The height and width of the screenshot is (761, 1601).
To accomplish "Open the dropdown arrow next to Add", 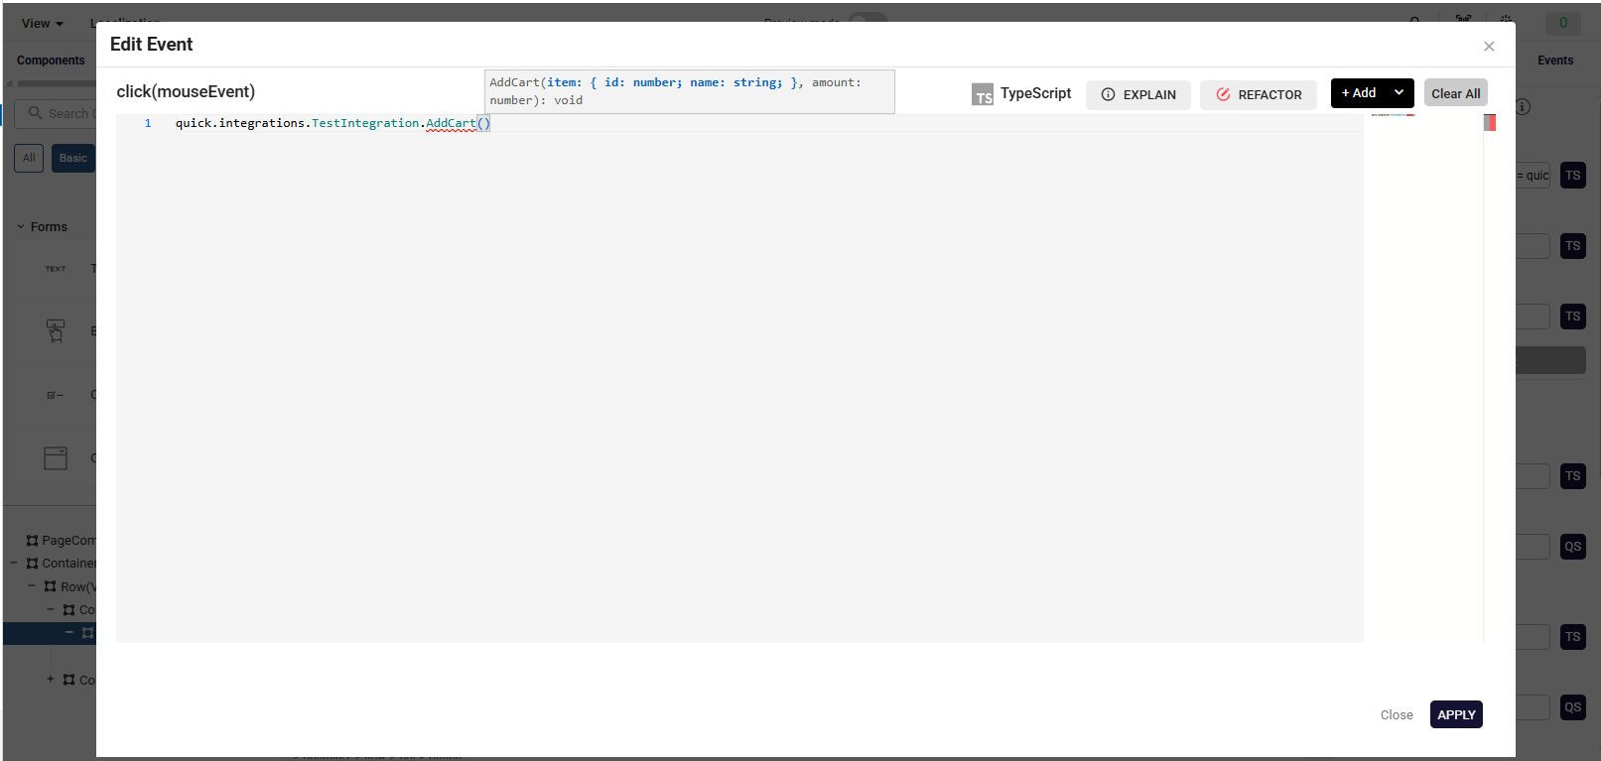I will (x=1399, y=93).
